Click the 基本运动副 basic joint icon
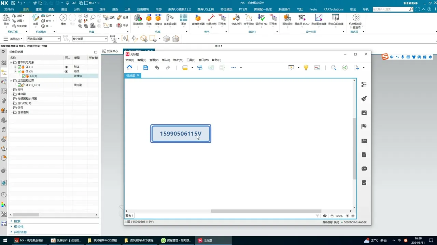Screen dimensions: 437x245 click(170, 19)
